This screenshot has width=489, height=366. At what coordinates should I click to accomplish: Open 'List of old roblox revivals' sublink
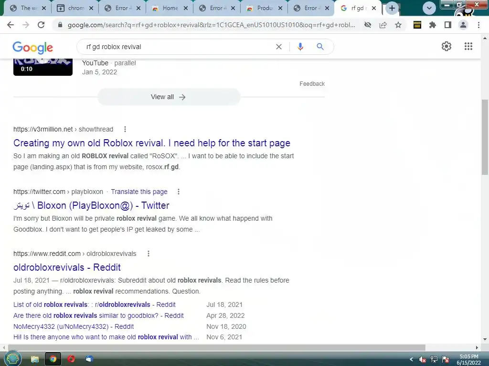point(95,305)
